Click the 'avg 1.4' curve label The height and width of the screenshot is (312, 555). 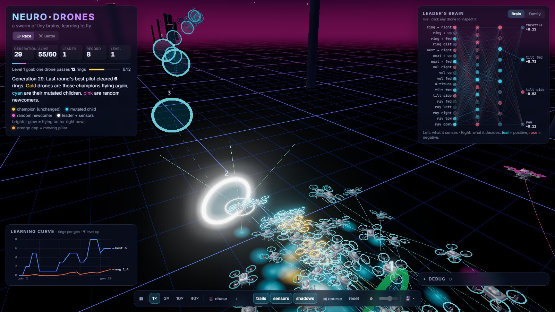click(122, 269)
